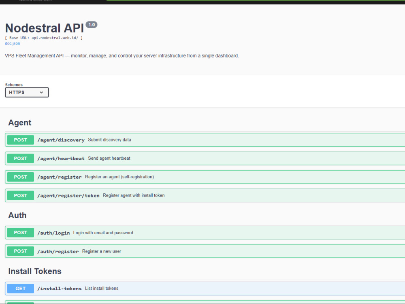Expand the POST /agent/discovery endpoint
The height and width of the screenshot is (304, 405).
pyautogui.click(x=205, y=140)
